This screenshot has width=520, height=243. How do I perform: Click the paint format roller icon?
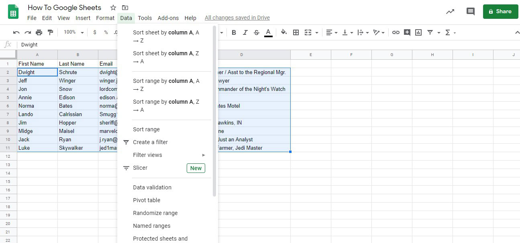click(x=50, y=32)
